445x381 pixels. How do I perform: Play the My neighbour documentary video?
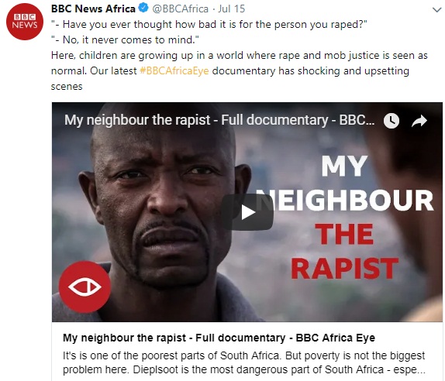coord(247,212)
